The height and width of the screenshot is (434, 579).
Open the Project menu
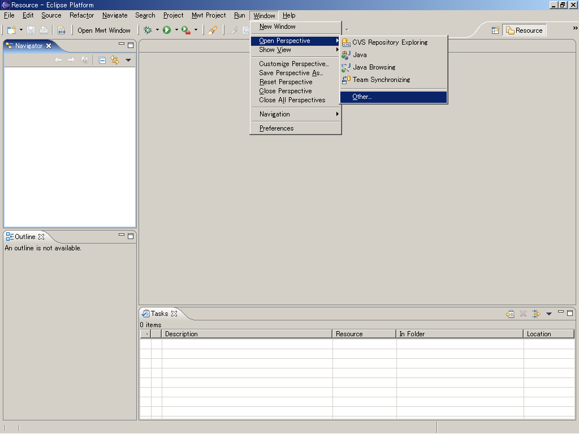coord(173,15)
